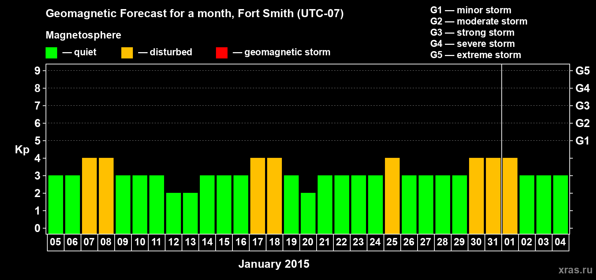Click the G4 right-axis label
The height and width of the screenshot is (280, 596).
[583, 88]
